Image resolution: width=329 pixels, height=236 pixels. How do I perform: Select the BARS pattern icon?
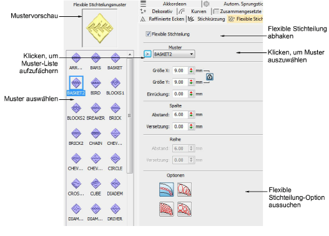(96, 57)
